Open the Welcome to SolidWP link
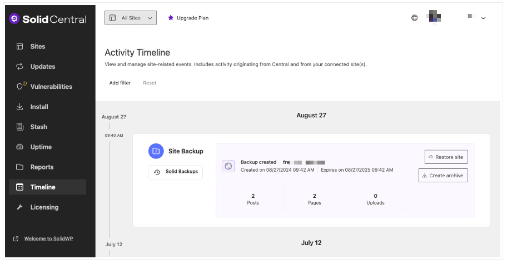The height and width of the screenshot is (264, 507). click(x=48, y=239)
